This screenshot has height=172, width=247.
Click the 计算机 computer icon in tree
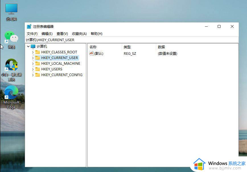[33, 47]
